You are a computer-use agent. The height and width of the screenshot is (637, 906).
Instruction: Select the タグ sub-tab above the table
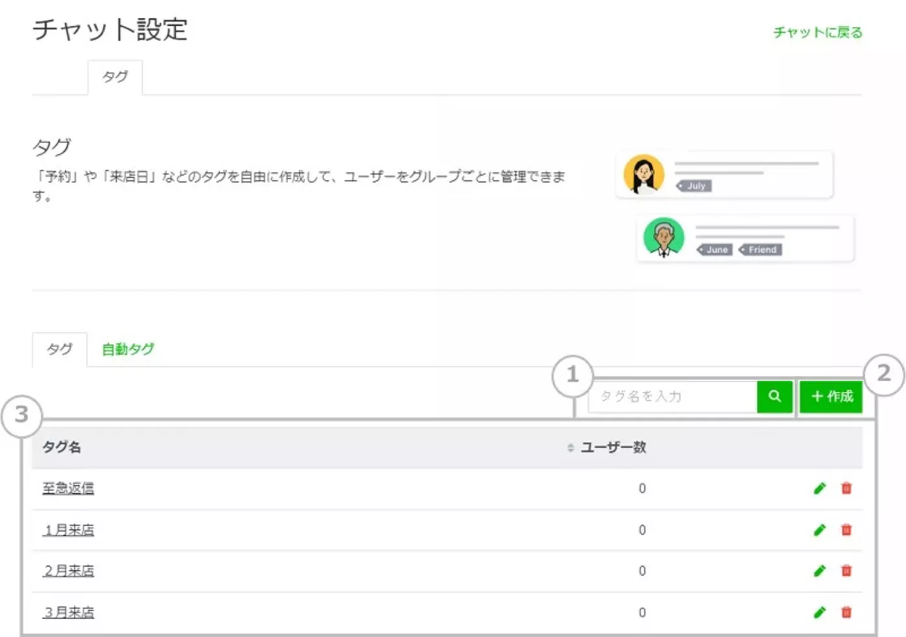point(59,349)
